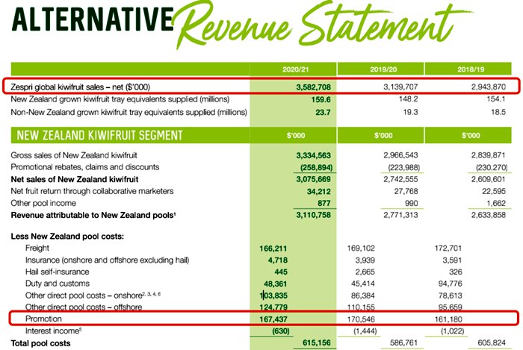Click 'Other pool income' label
The height and width of the screenshot is (350, 523).
(43, 203)
